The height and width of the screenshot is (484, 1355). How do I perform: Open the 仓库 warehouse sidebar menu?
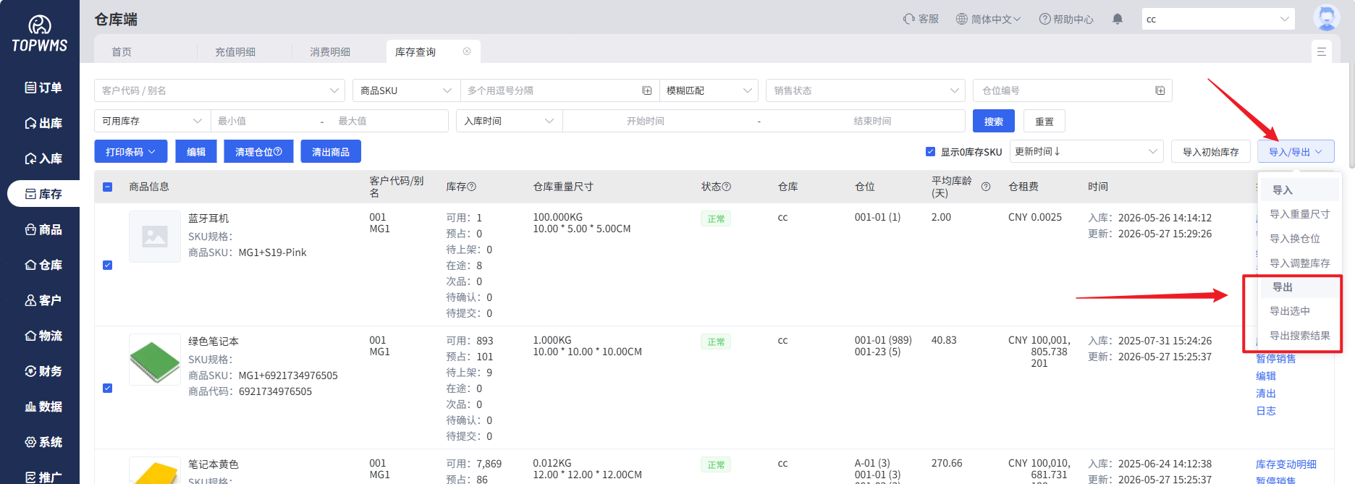tap(43, 265)
